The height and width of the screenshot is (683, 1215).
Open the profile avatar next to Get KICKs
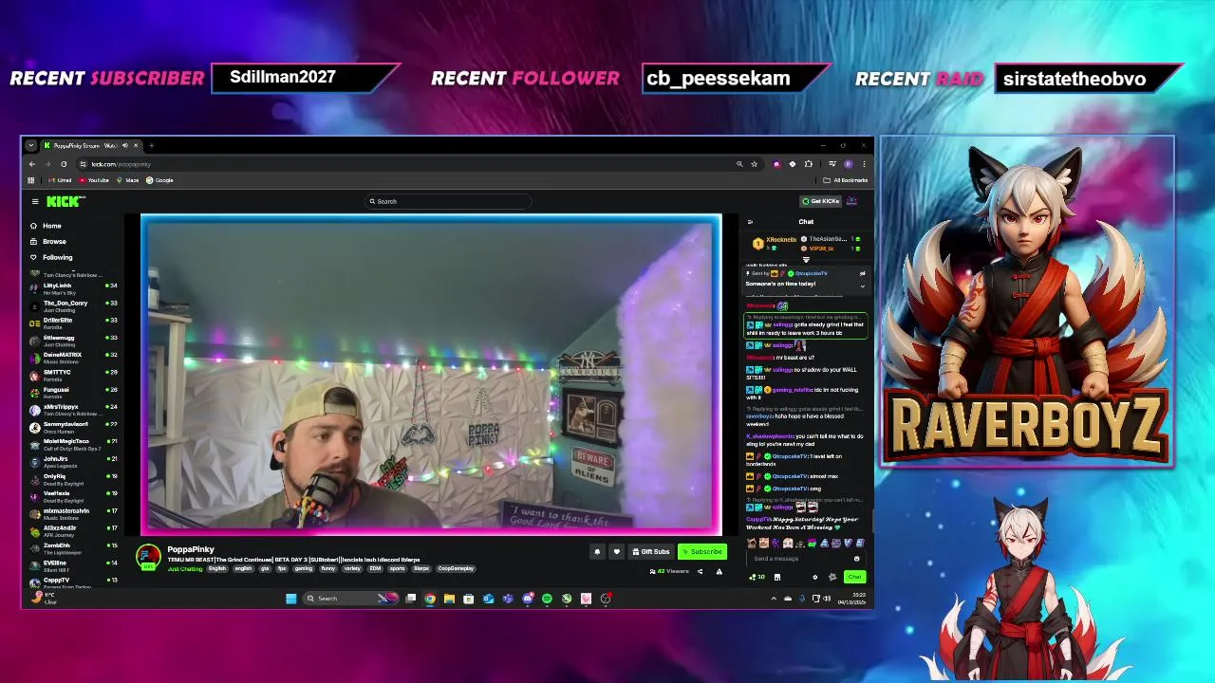click(x=851, y=201)
